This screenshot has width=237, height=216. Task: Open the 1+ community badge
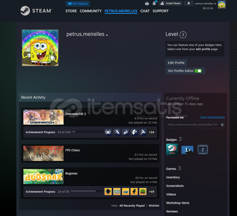[188, 150]
